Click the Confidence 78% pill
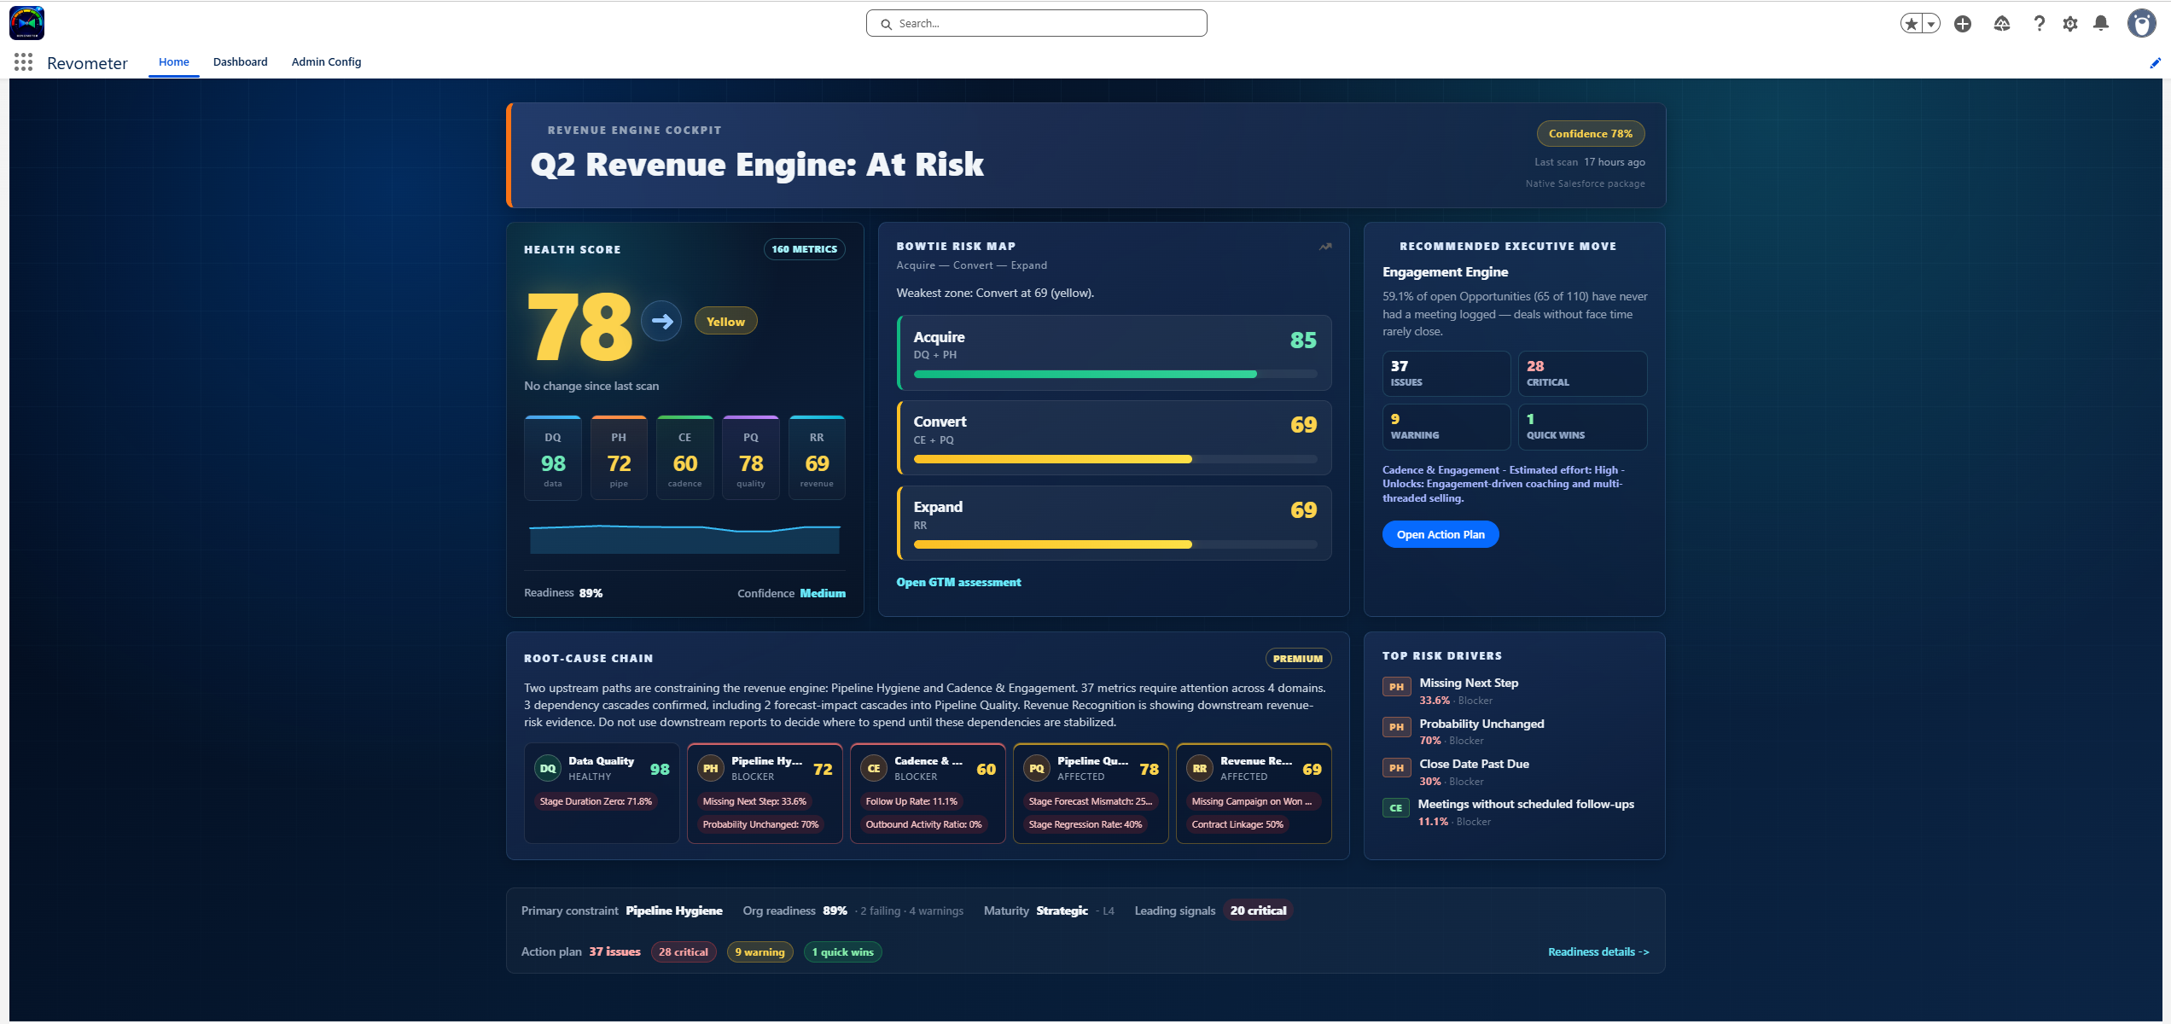 click(1591, 134)
